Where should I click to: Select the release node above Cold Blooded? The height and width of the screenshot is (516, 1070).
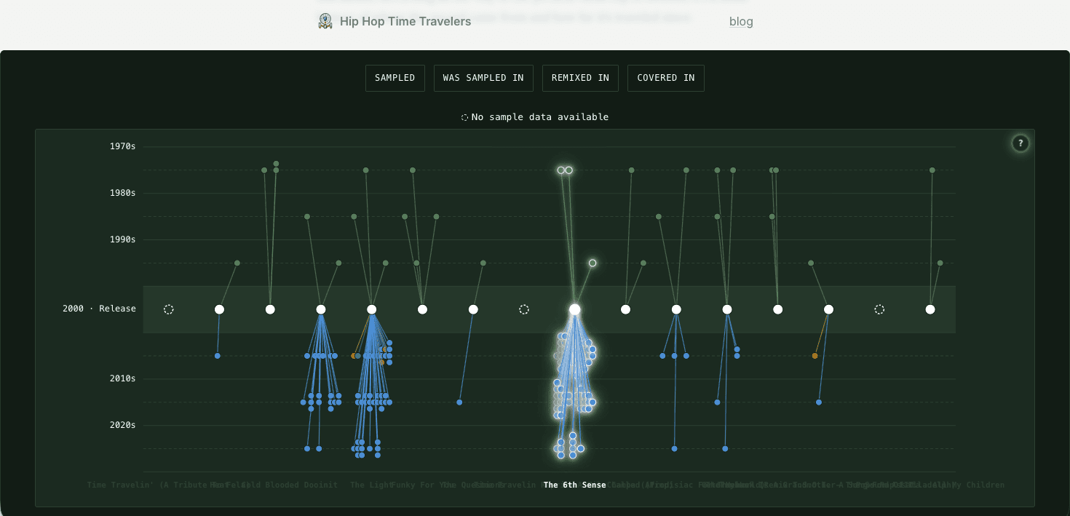[270, 309]
